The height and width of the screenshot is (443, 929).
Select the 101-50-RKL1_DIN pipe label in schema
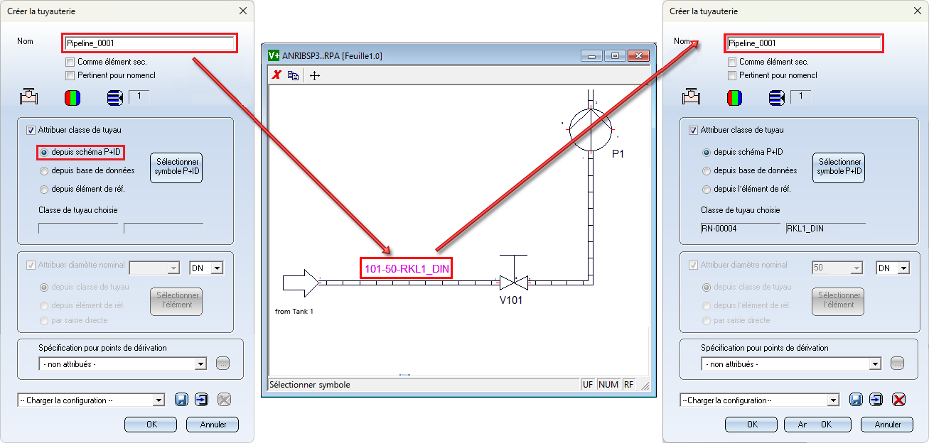pos(407,268)
